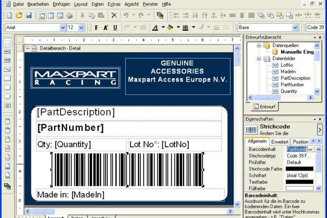Open the Einfügen menu
327x218 pixels.
[61, 4]
